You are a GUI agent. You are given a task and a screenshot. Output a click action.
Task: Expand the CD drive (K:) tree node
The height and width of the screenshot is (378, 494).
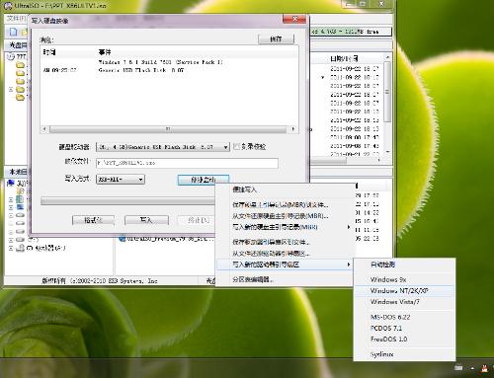(x=11, y=248)
